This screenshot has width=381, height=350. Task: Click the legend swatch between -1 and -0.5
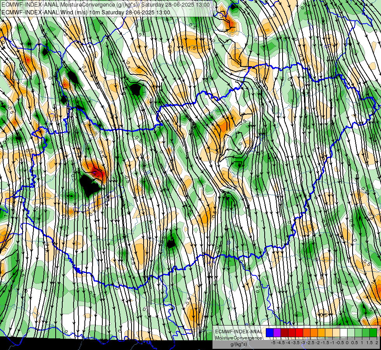[x=336, y=332]
